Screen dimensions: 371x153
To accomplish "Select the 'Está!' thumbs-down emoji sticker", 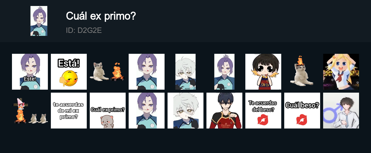I will 69,72.
